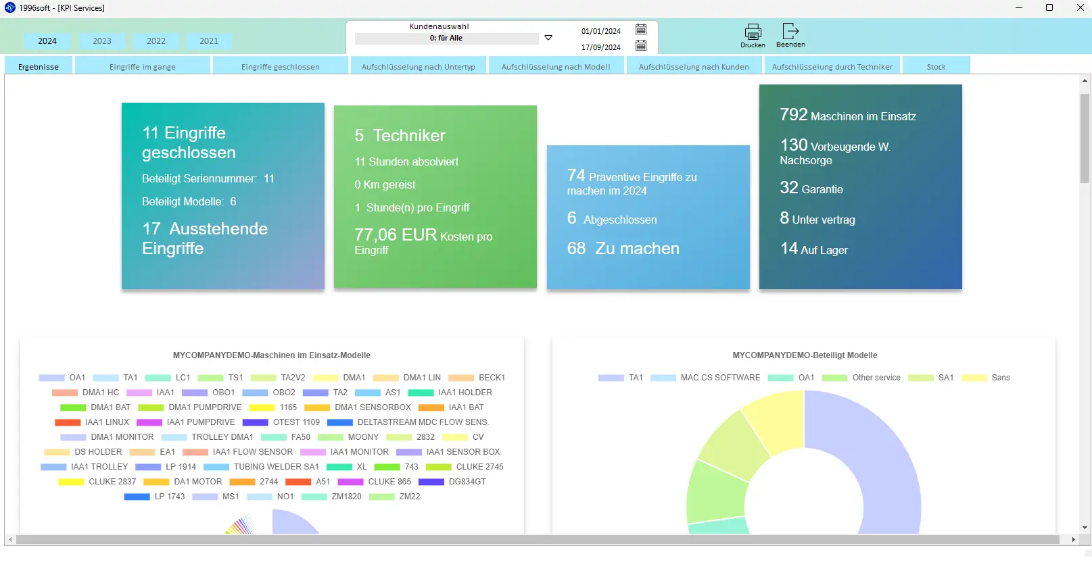Toggle DA1 MOTOR legend swatch
The height and width of the screenshot is (577, 1092).
click(x=156, y=482)
